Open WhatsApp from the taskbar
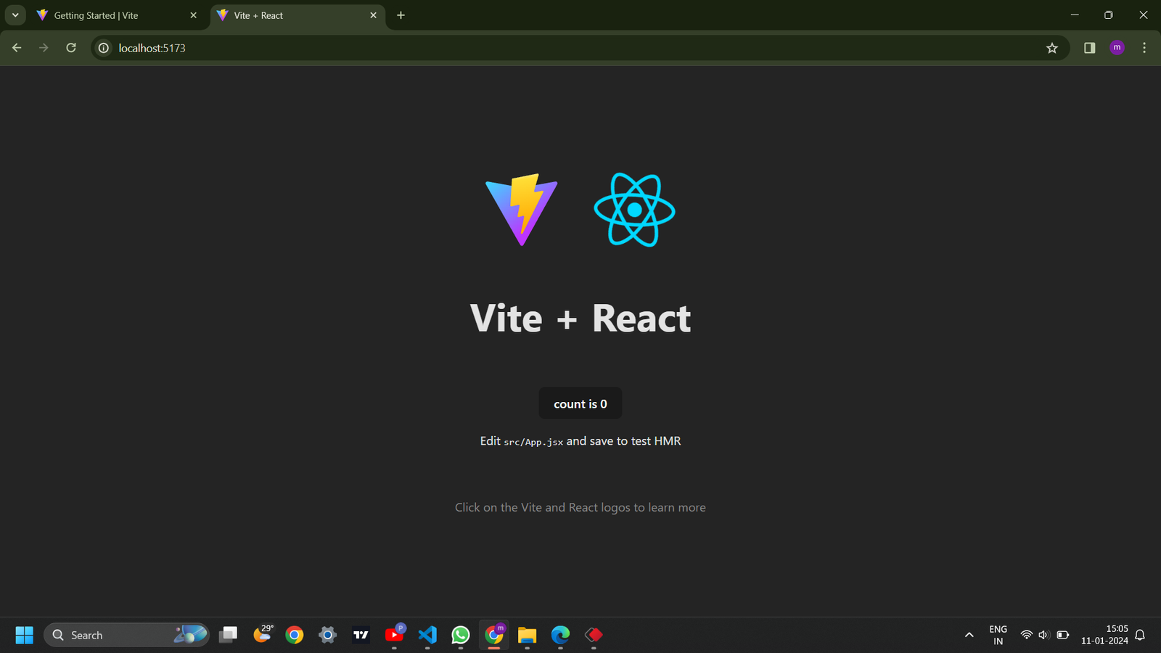This screenshot has width=1161, height=653. coord(461,635)
